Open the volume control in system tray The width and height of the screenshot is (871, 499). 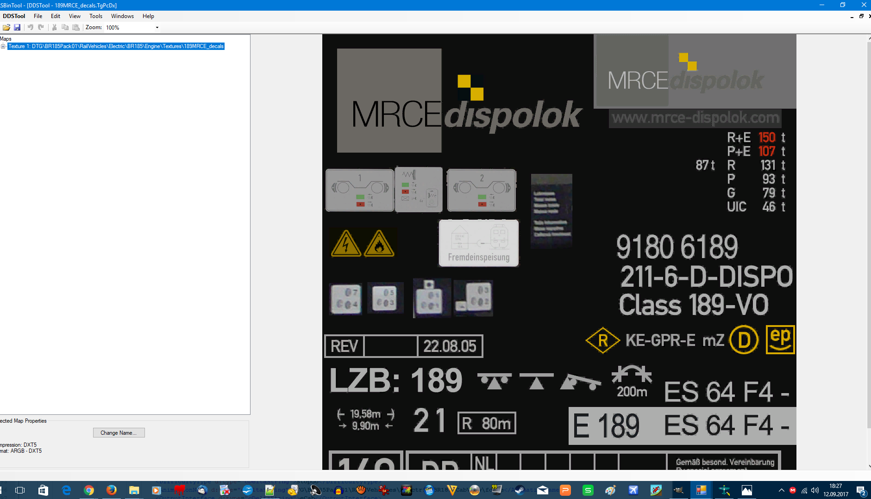point(815,490)
